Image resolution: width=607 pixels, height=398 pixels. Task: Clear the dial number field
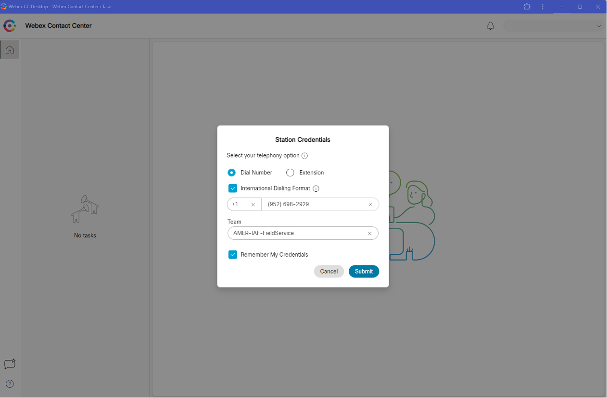click(370, 204)
